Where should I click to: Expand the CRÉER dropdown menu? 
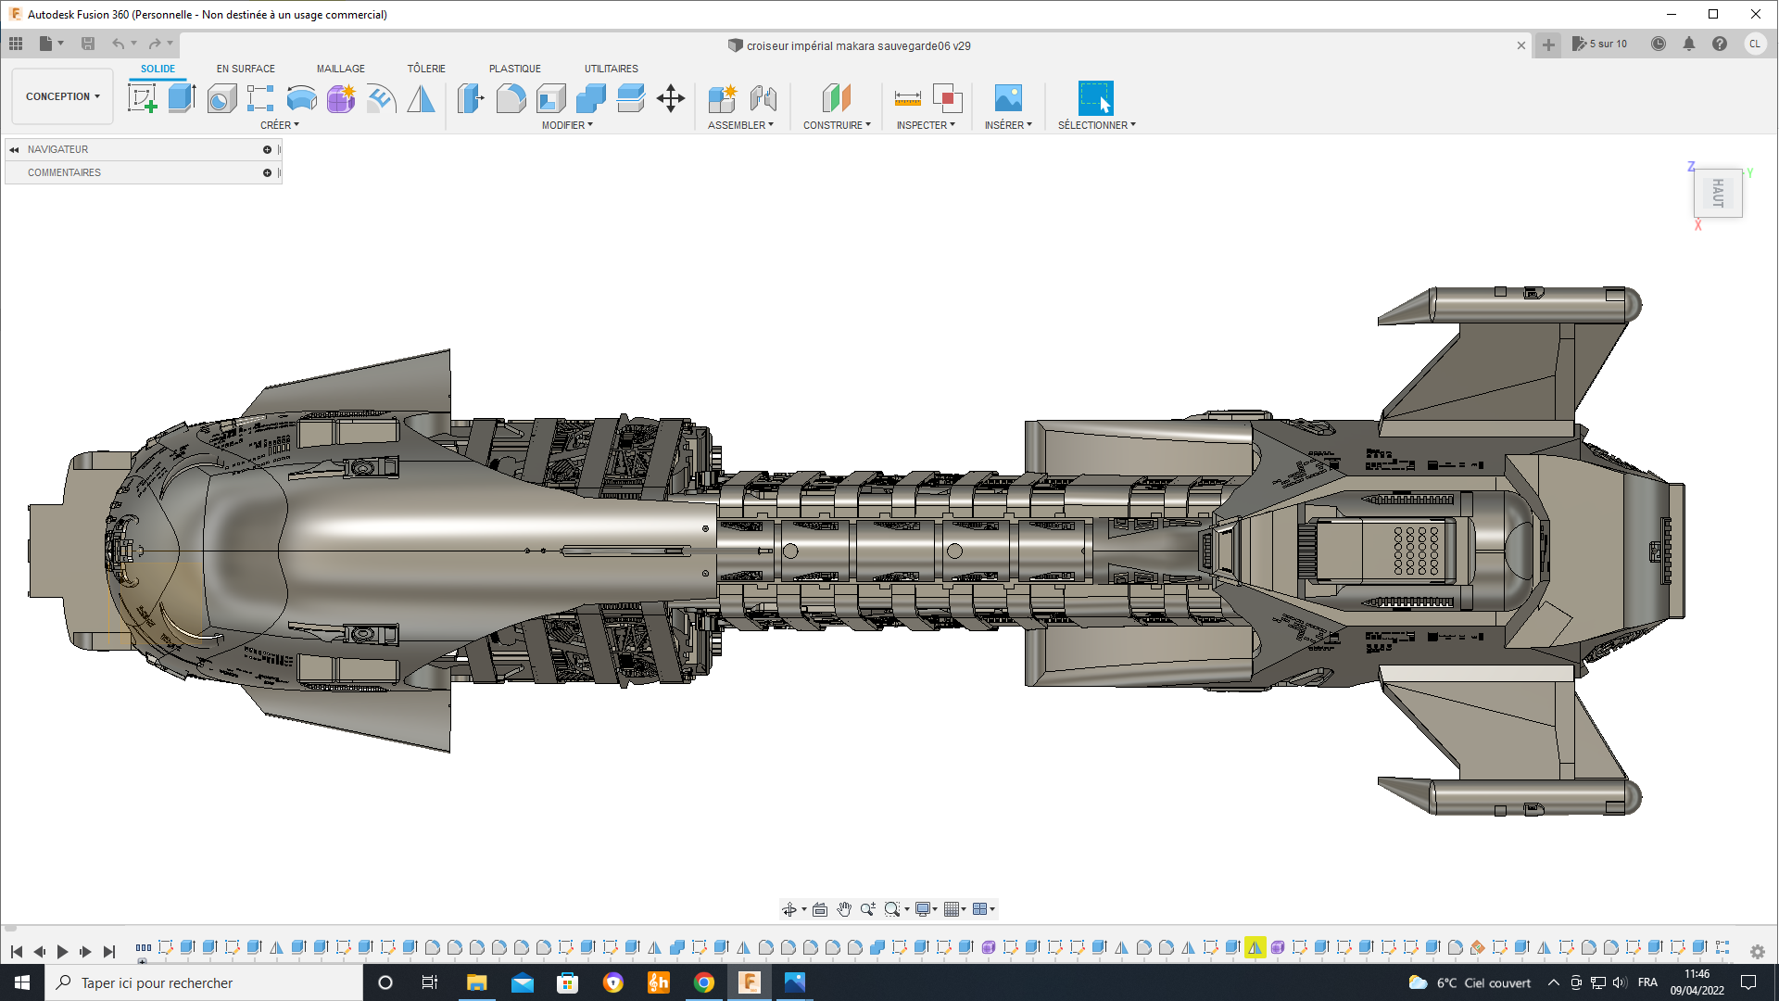pyautogui.click(x=279, y=125)
